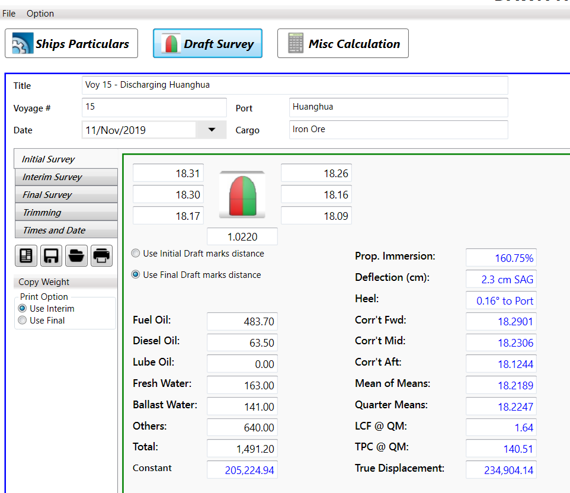
Task: Click the report layout icon button
Action: (x=27, y=255)
